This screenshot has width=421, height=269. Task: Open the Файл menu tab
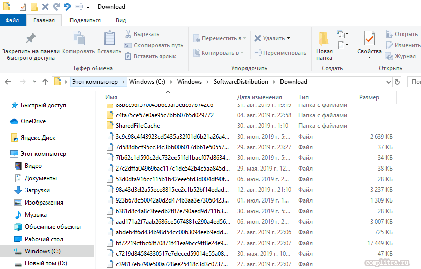(x=12, y=20)
